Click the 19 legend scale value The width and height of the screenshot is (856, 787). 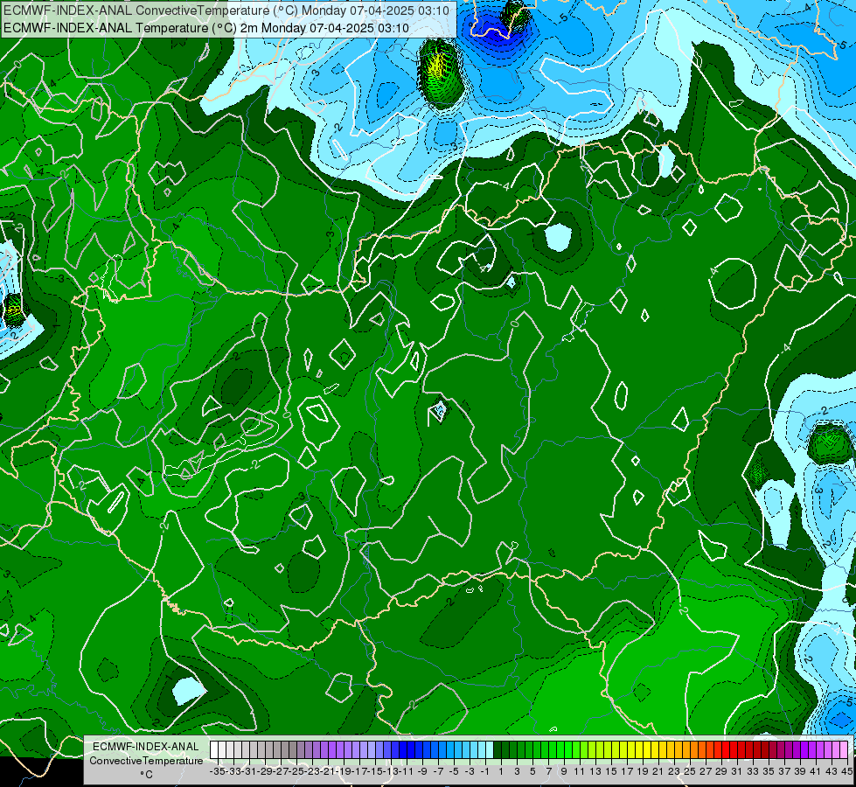tap(643, 771)
